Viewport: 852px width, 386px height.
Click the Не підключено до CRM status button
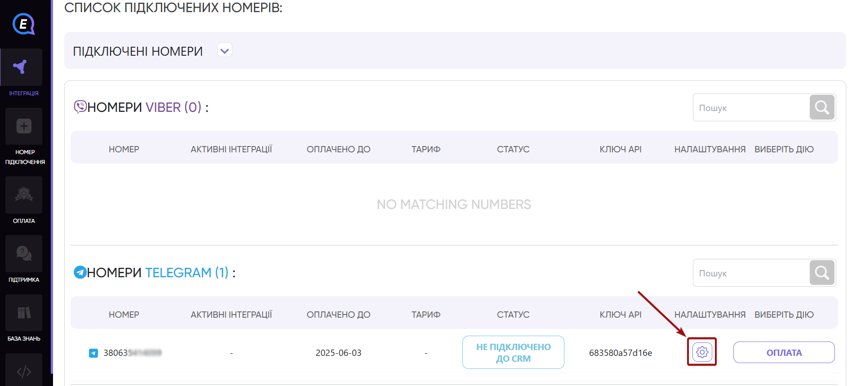pos(513,353)
